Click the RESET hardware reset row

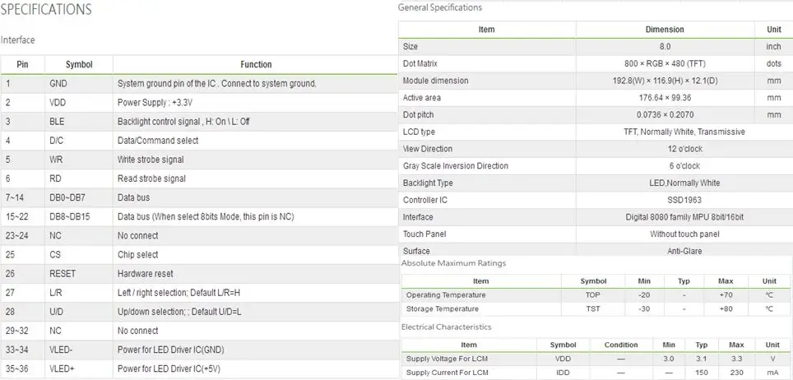(x=199, y=274)
